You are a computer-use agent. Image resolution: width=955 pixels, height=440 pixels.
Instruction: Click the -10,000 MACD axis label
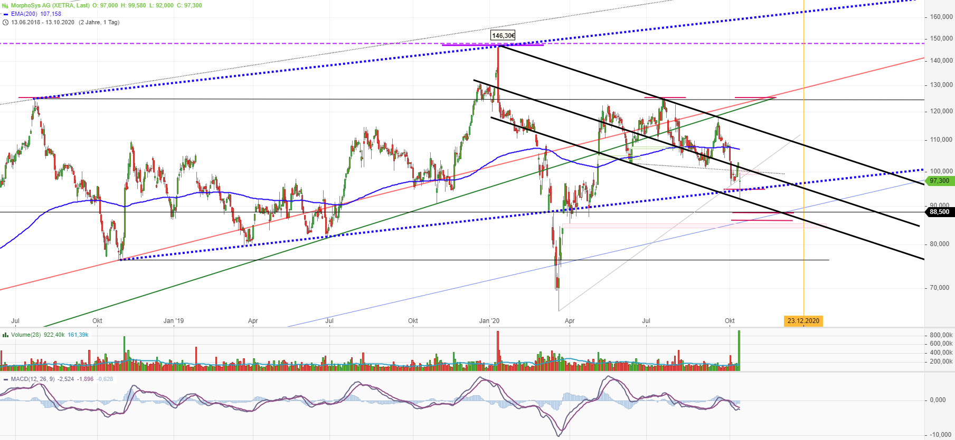(x=941, y=435)
